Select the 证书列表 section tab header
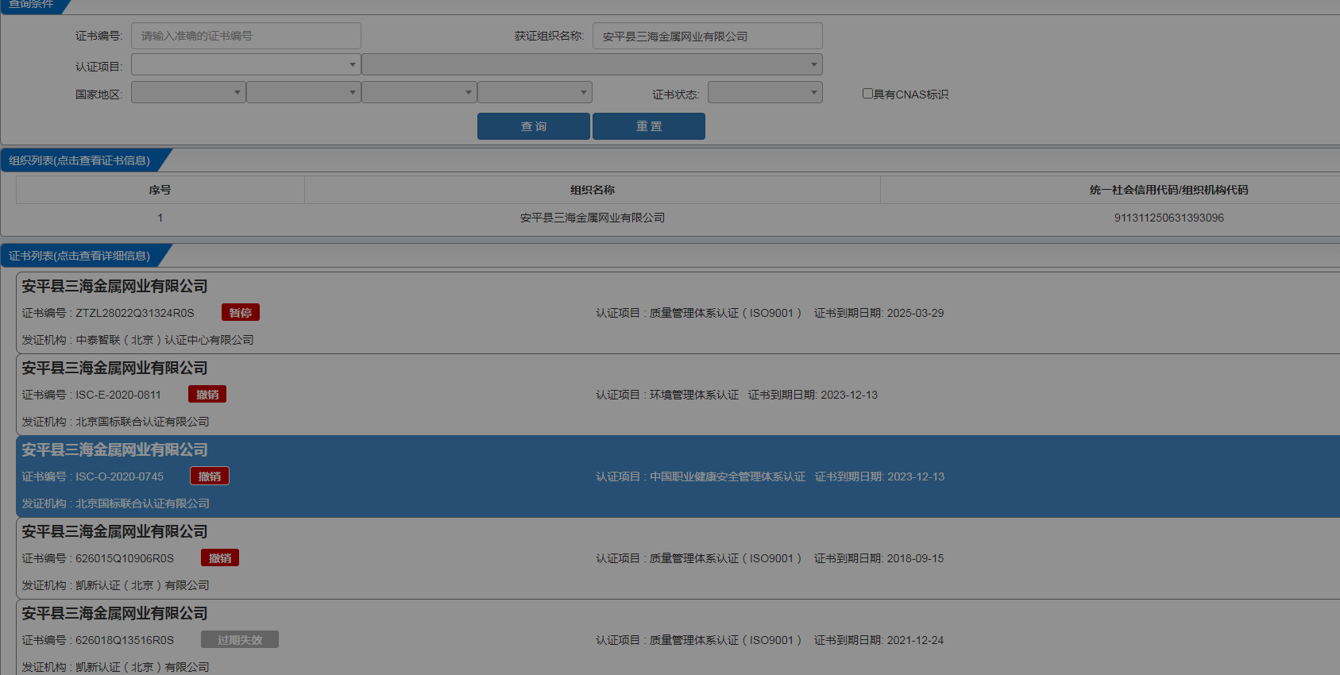The height and width of the screenshot is (675, 1340). (x=79, y=256)
